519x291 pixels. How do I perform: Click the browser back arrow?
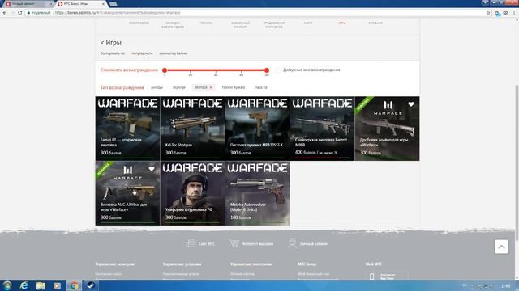point(5,13)
